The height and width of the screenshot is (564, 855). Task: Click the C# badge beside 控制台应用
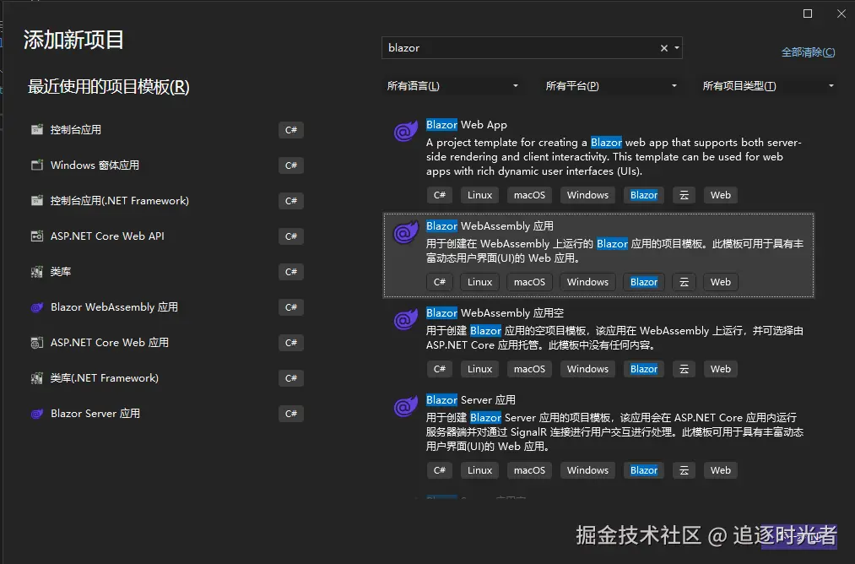[x=290, y=130]
